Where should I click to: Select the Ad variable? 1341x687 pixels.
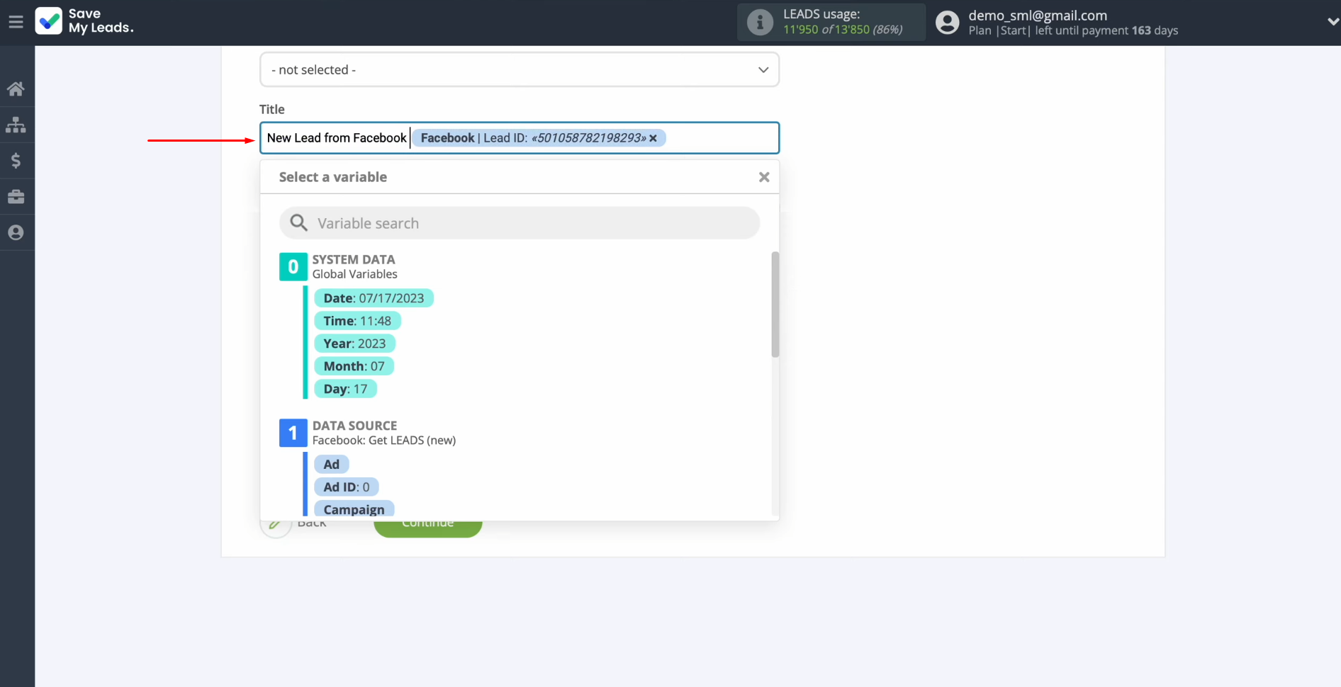pos(331,465)
